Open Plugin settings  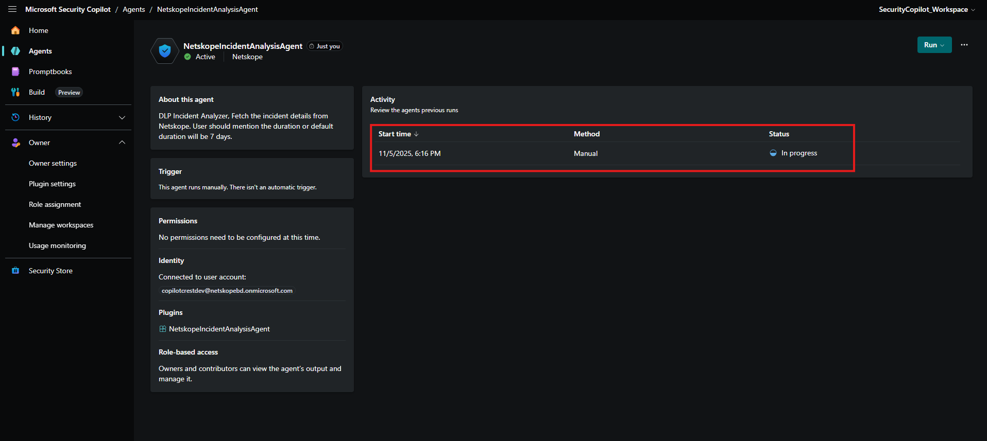(x=52, y=184)
